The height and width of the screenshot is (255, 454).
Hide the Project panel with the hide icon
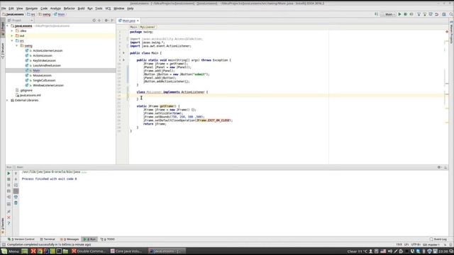click(x=112, y=21)
